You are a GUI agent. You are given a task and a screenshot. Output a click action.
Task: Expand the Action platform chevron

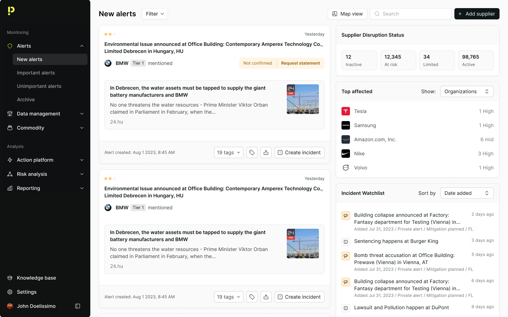tap(82, 160)
